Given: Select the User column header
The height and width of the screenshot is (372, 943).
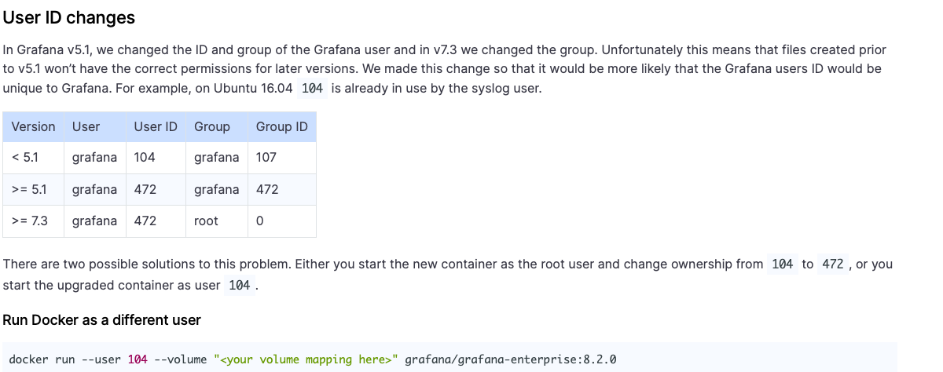Looking at the screenshot, I should click(94, 126).
